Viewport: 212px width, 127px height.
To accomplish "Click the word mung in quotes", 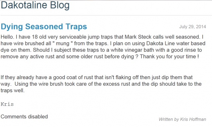I will [63, 44].
